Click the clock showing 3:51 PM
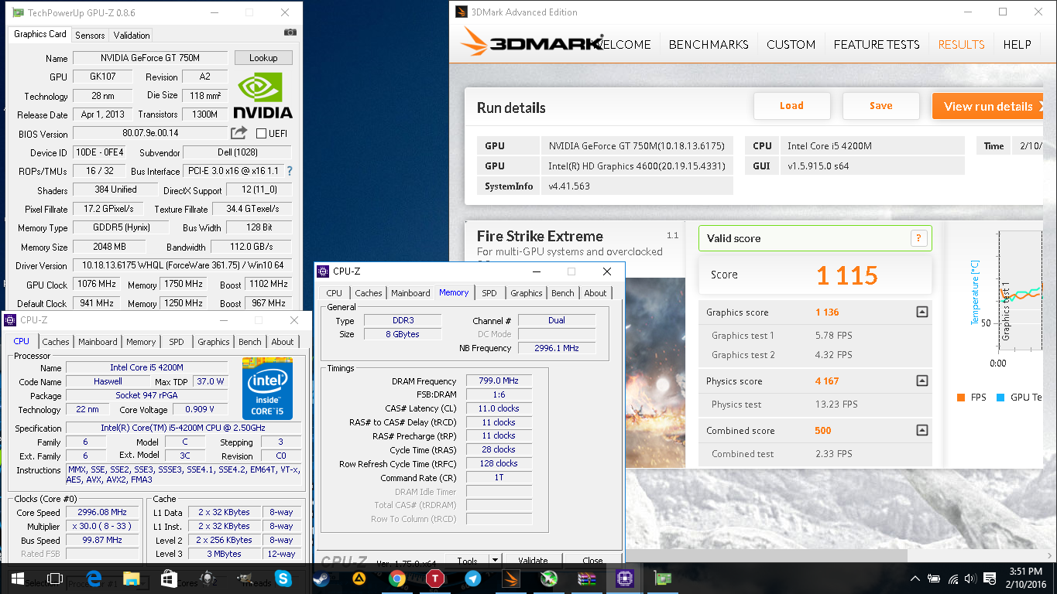 (1027, 571)
